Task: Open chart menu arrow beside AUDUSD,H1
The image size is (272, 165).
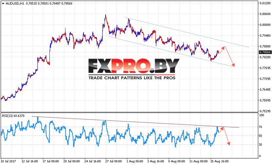Action: pyautogui.click(x=3, y=4)
